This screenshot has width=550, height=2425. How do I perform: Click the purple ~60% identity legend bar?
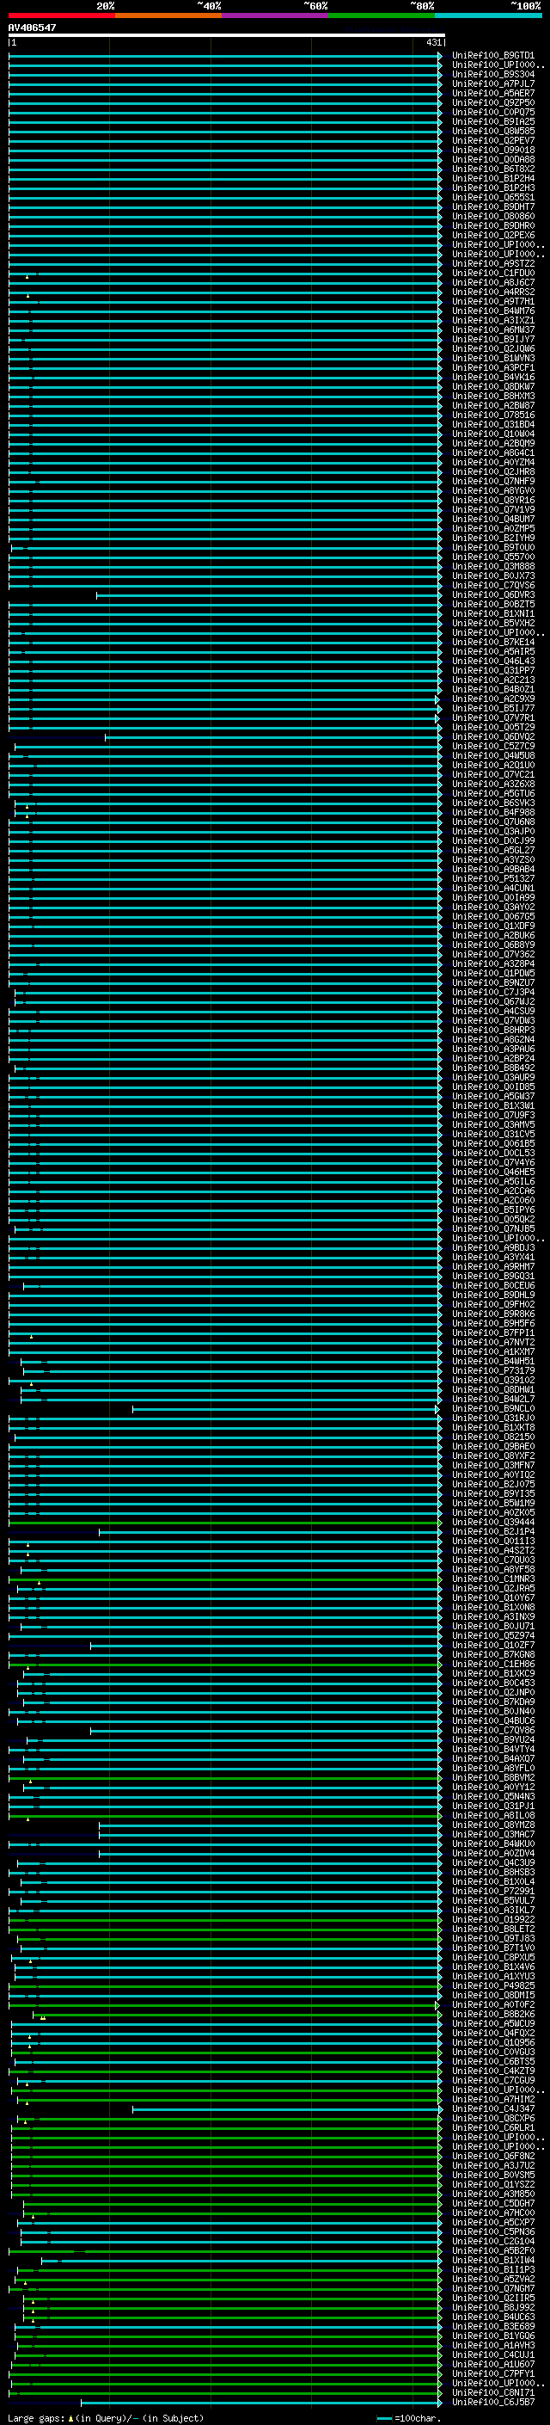pos(274,15)
